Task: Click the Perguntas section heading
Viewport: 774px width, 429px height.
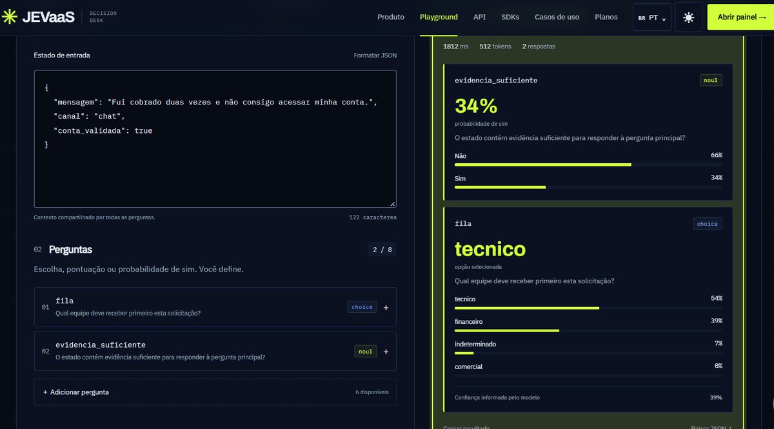Action: pyautogui.click(x=70, y=249)
